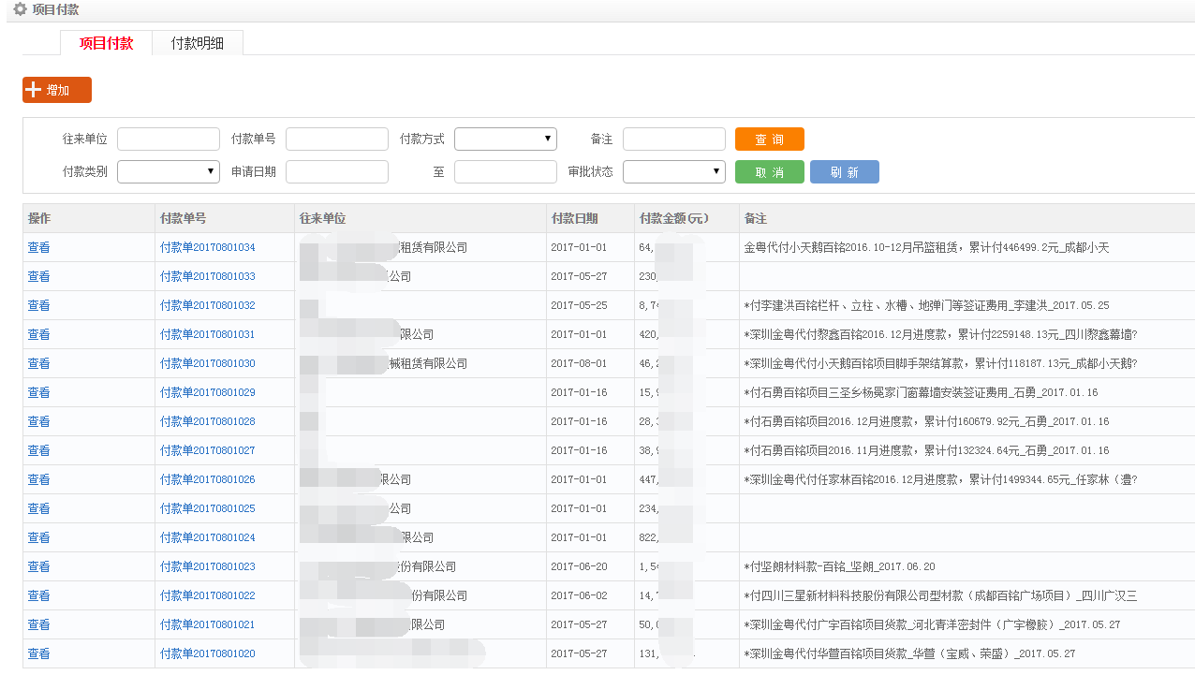Expand the 付款类别 dropdown
Viewport: 1195px width, 675px height.
168,172
